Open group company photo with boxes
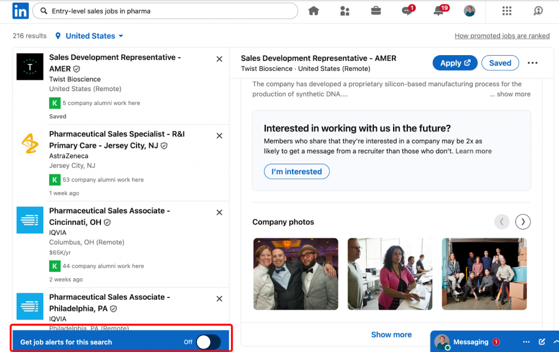The width and height of the screenshot is (559, 352). [484, 274]
